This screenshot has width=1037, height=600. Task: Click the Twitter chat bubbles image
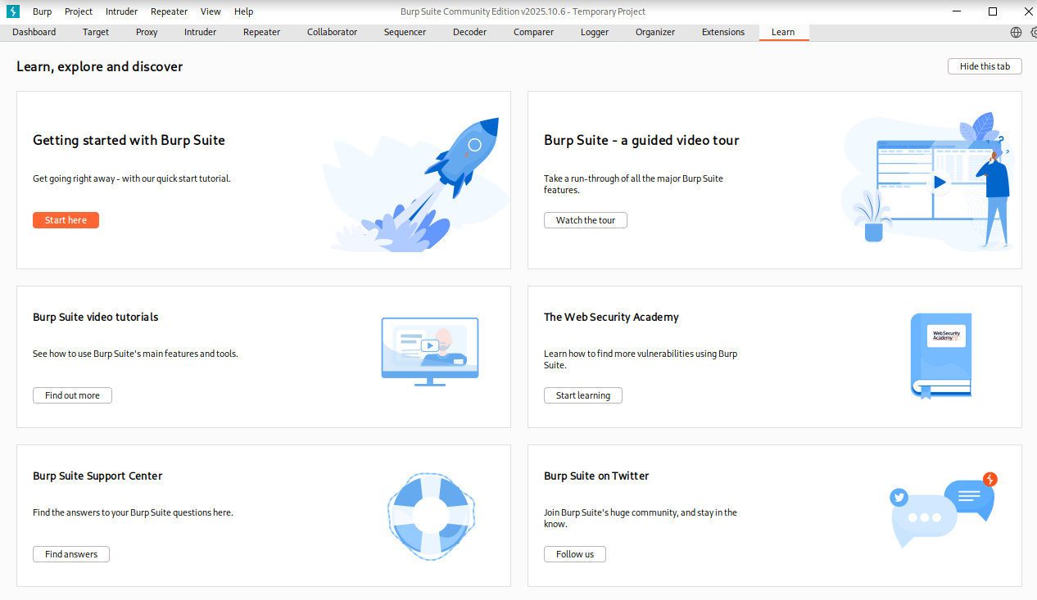(944, 510)
